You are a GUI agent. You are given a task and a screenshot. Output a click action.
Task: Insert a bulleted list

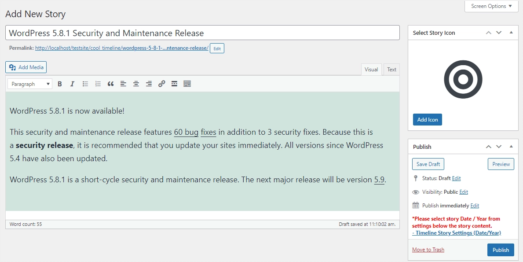(x=85, y=84)
